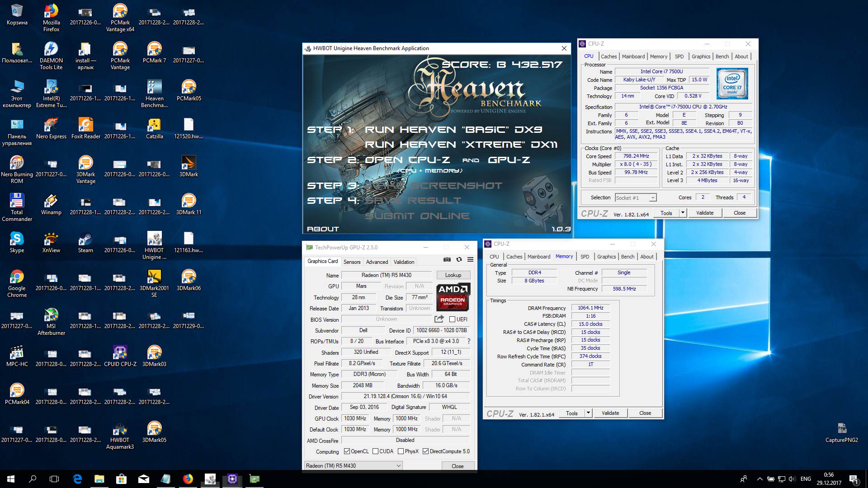The width and height of the screenshot is (868, 488).
Task: Open Bench tab in top CPU-Z window
Action: (722, 56)
